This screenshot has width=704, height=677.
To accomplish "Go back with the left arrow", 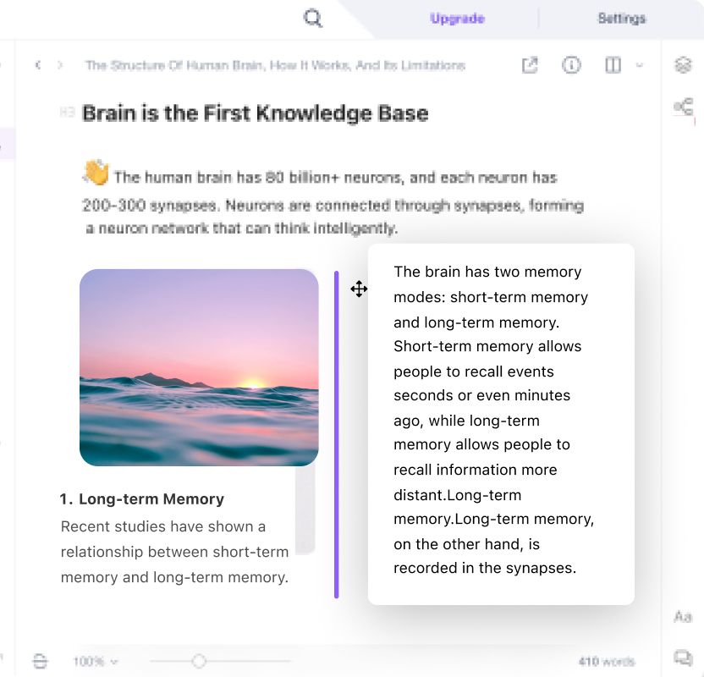I will point(38,65).
